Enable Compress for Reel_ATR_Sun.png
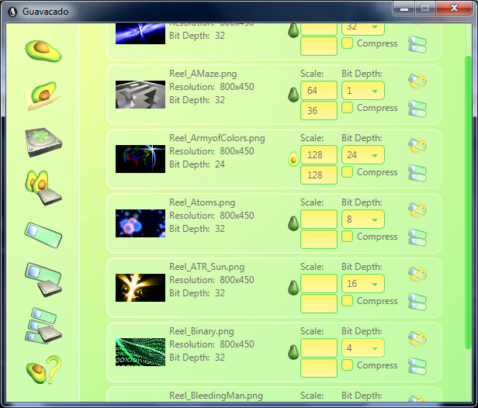This screenshot has width=478, height=408. tap(347, 301)
